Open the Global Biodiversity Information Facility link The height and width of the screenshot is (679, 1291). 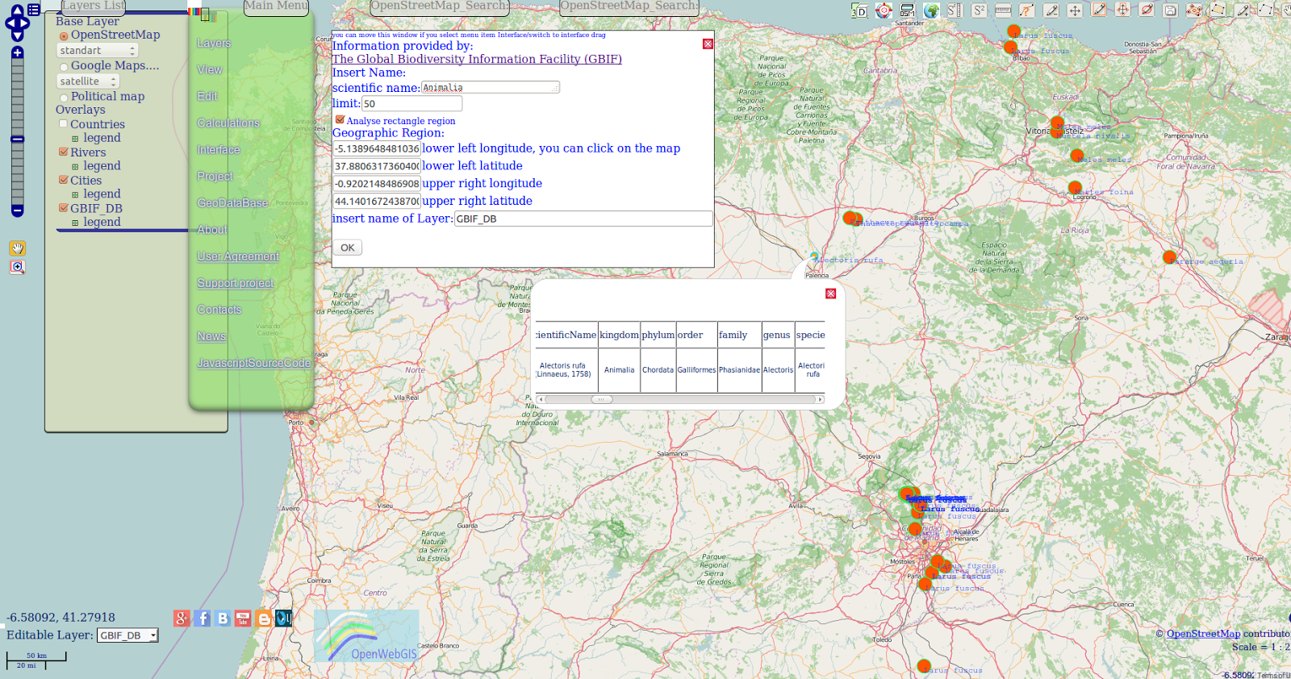point(477,59)
